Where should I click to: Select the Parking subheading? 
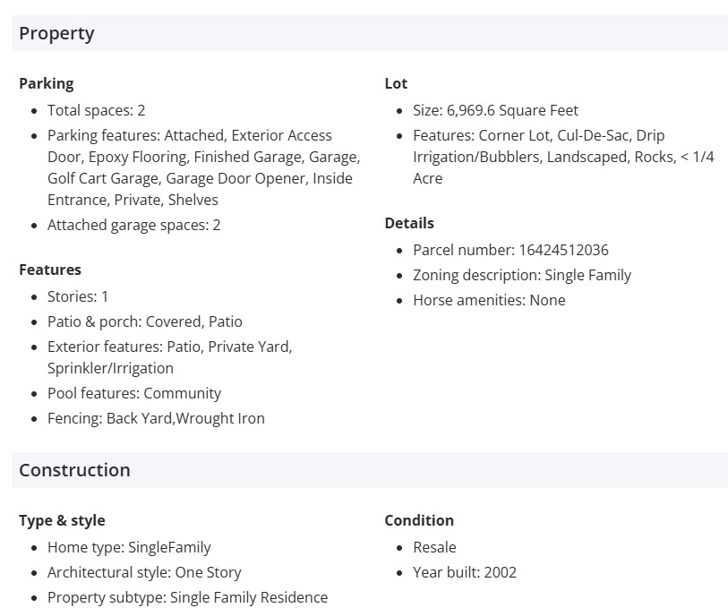pos(46,83)
